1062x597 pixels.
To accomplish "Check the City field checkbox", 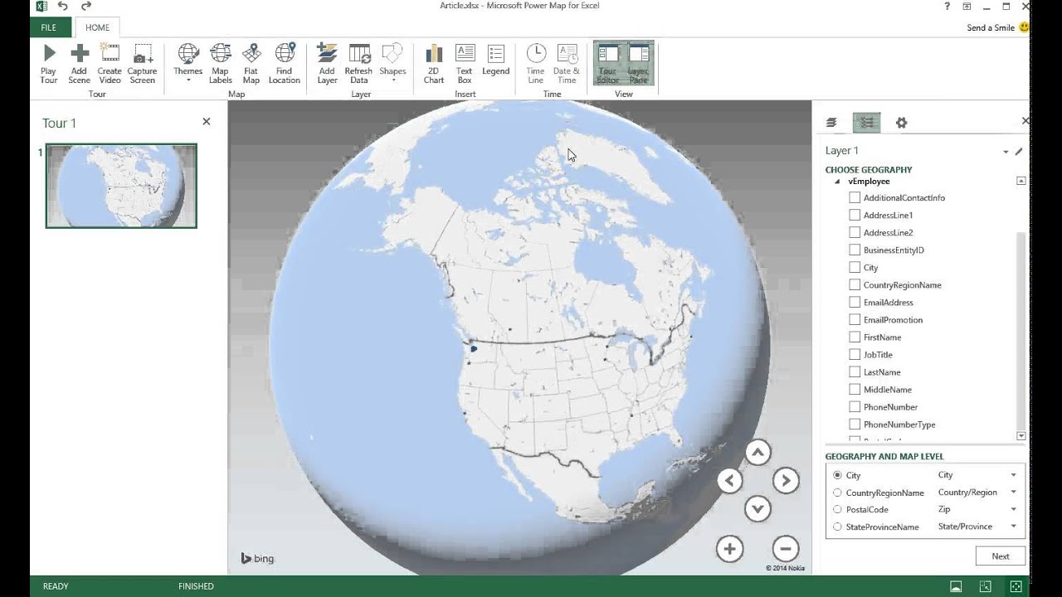I will click(x=855, y=267).
